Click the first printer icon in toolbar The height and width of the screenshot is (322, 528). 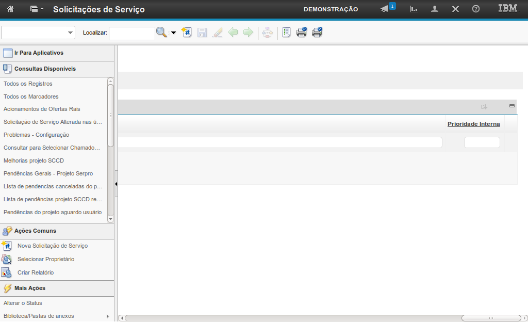[302, 33]
